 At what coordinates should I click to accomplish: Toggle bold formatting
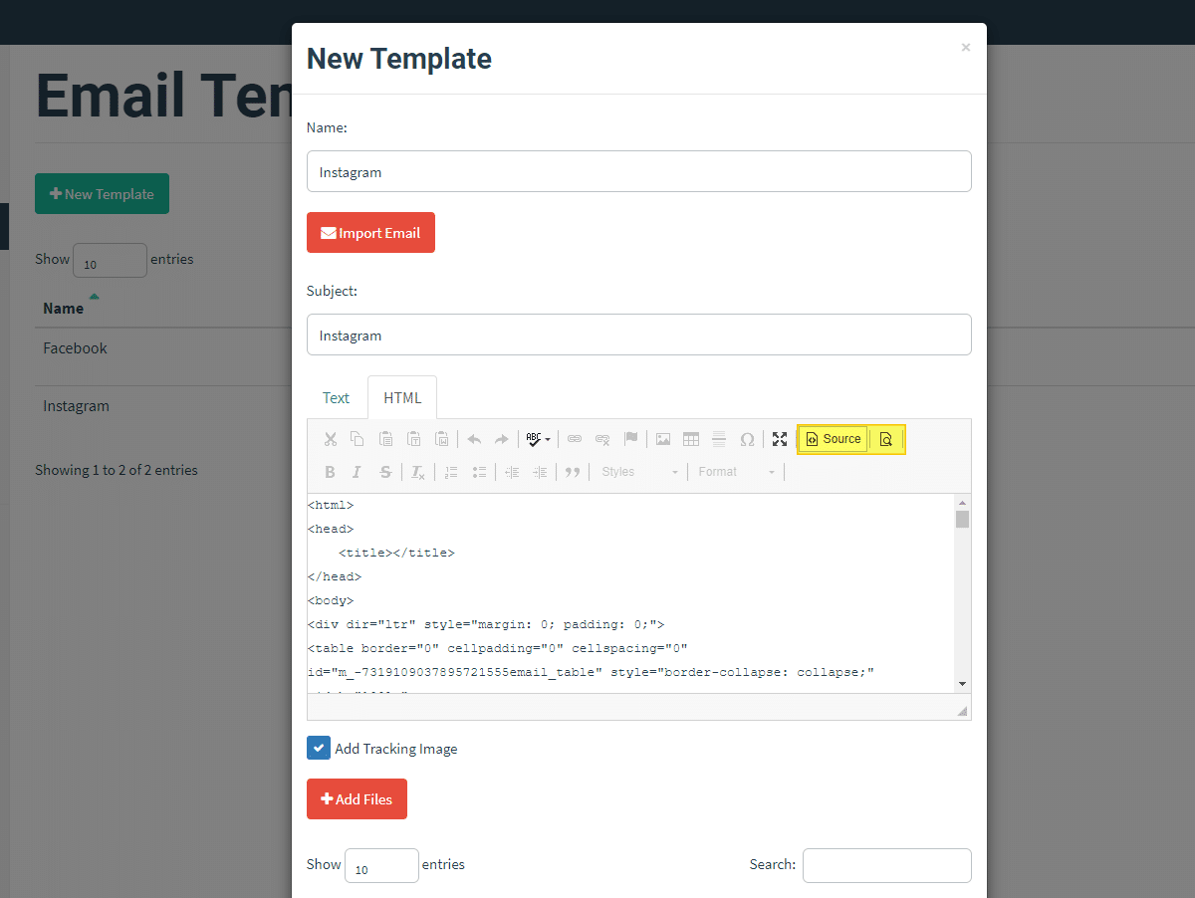point(330,472)
